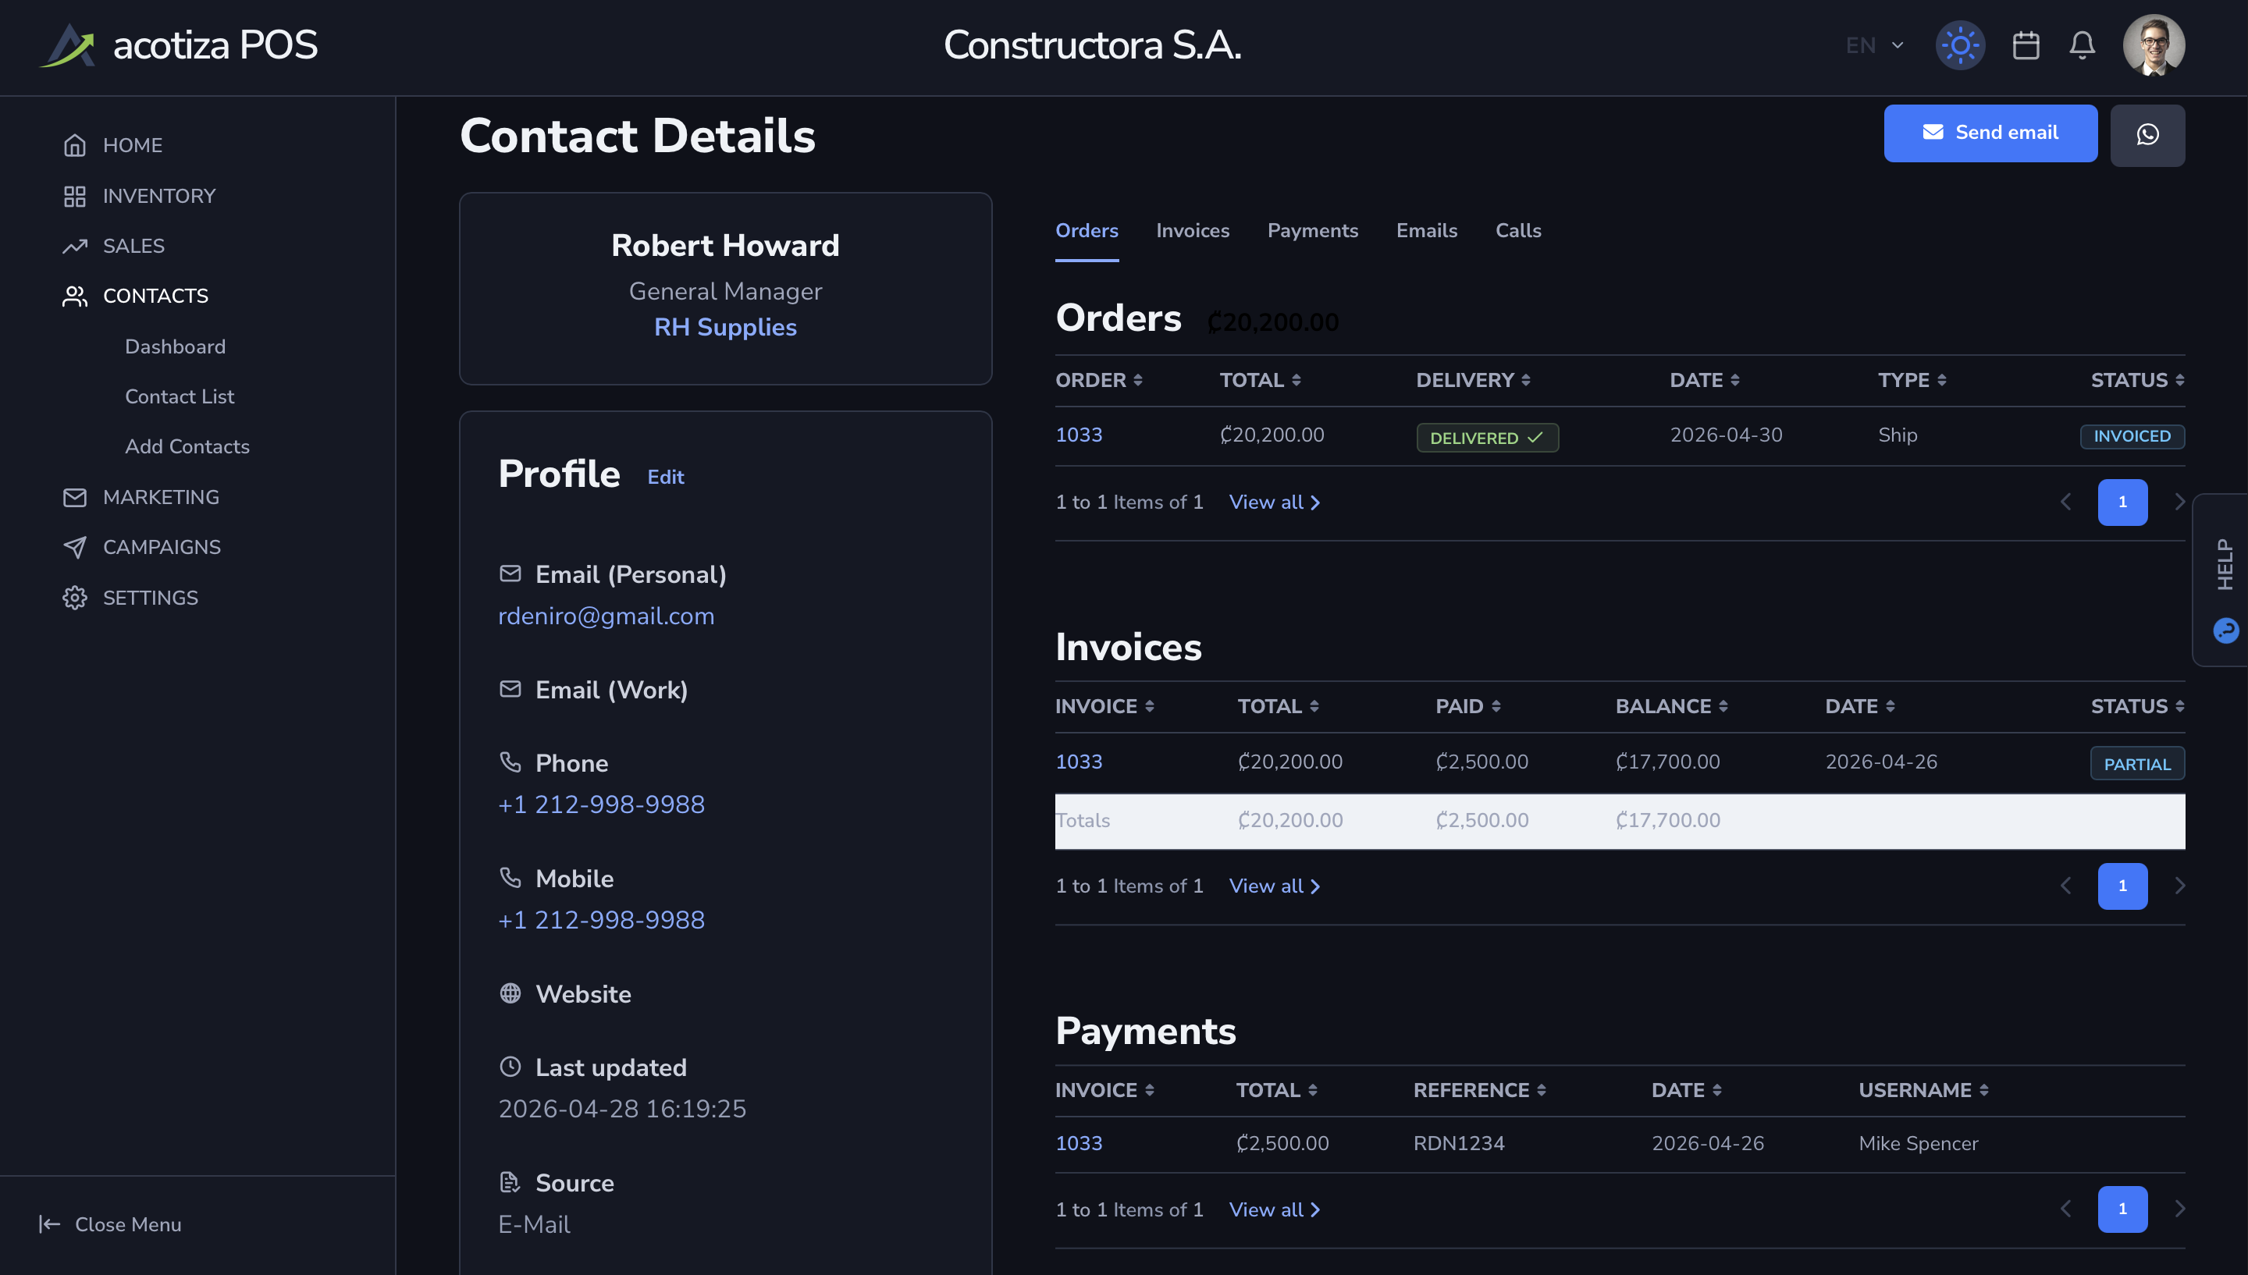This screenshot has height=1275, width=2248.
Task: Click Close Menu at sidebar bottom
Action: tap(109, 1224)
